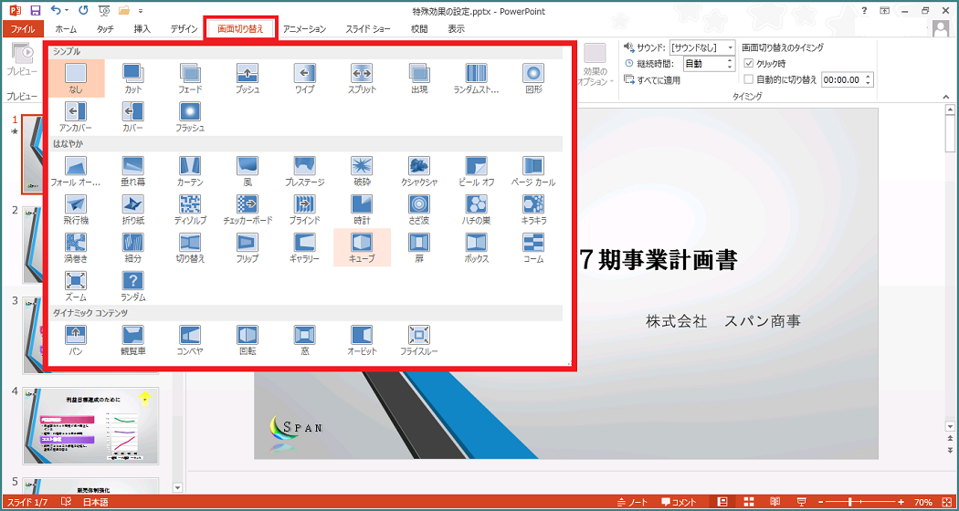Viewport: 959px width, 511px height.
Task: Switch to reading view icon
Action: (x=775, y=503)
